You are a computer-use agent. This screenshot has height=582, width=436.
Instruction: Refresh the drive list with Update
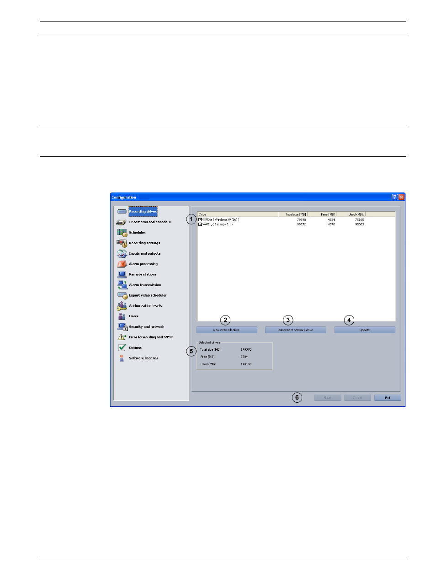[365, 330]
